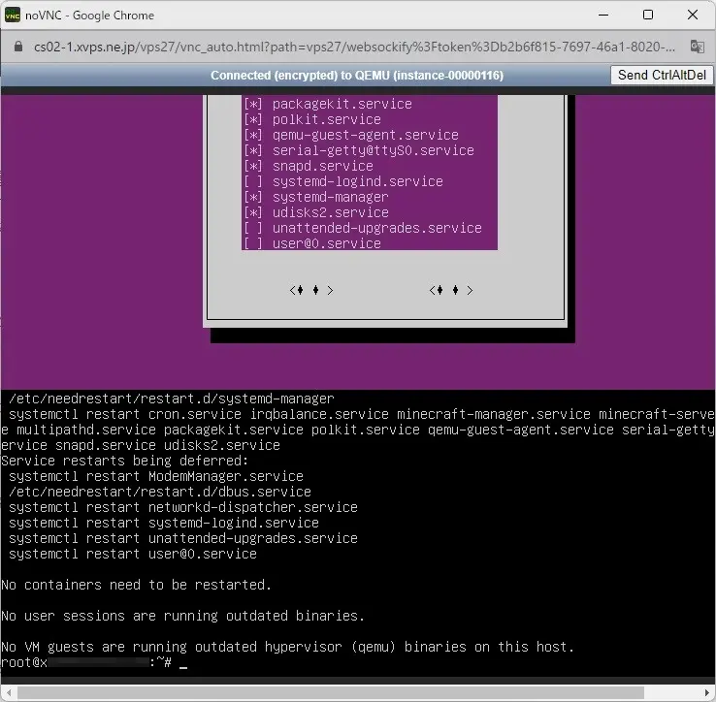
Task: Minimize the noVNC Chrome window
Action: (602, 16)
